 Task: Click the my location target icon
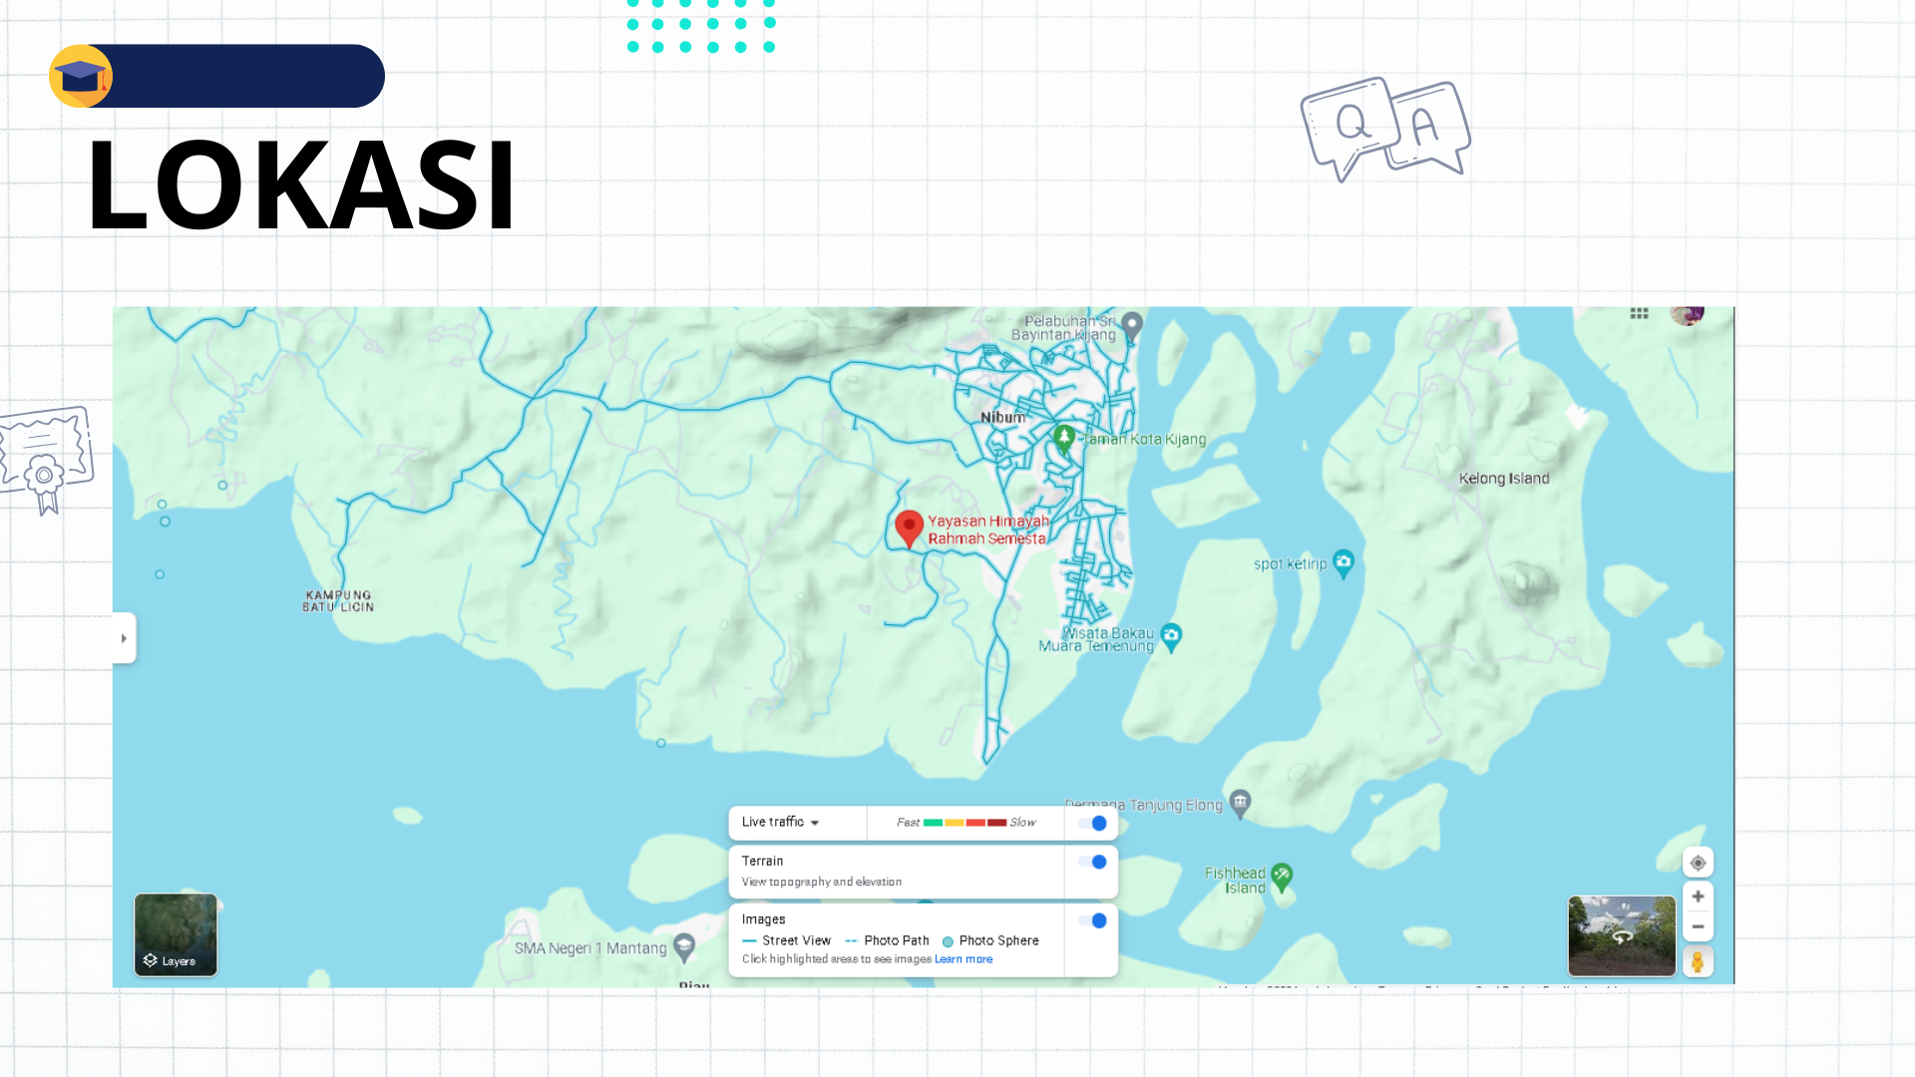point(1698,863)
